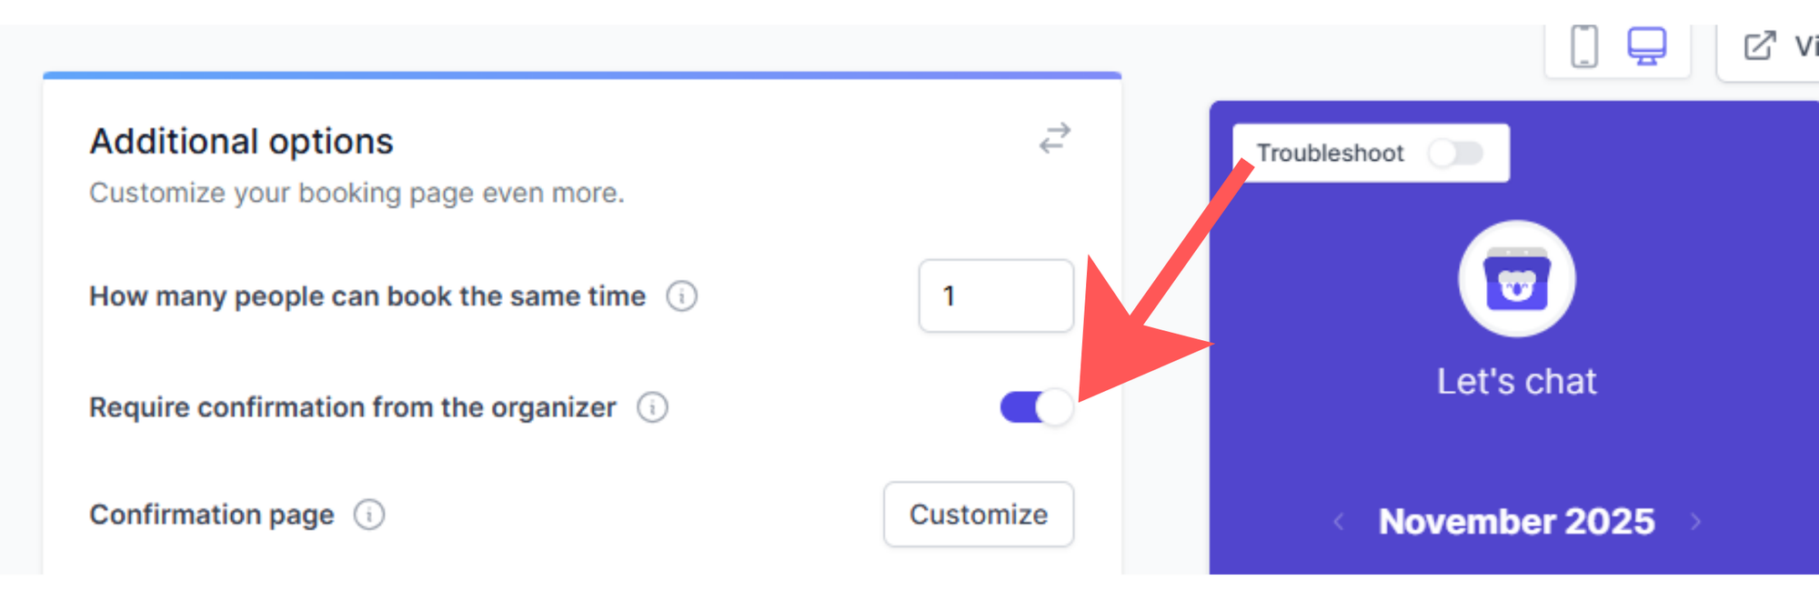The image size is (1819, 591).
Task: Click the koala chat bubble icon
Action: click(1516, 279)
